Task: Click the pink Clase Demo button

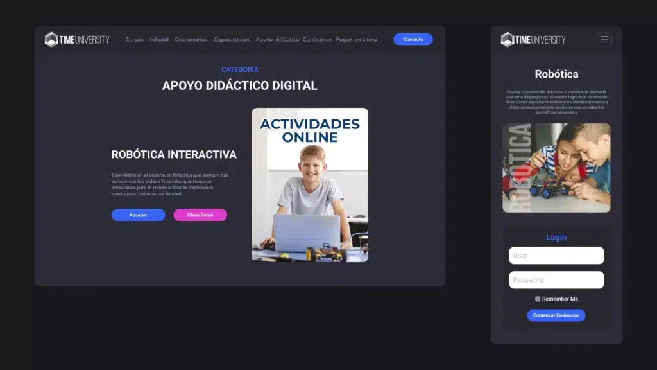Action: click(200, 215)
